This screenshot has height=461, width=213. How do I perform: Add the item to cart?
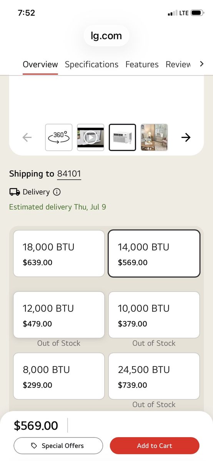155,446
